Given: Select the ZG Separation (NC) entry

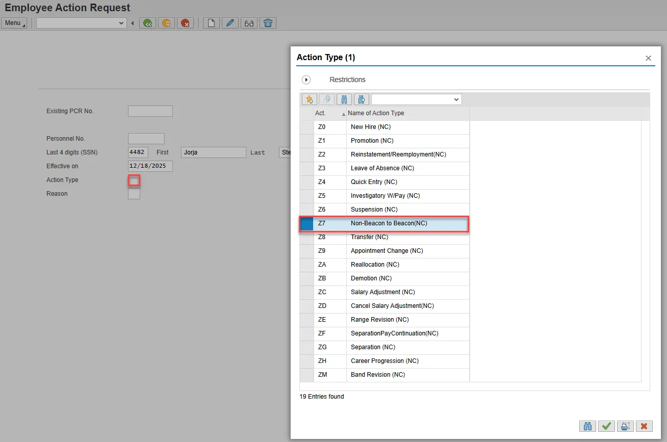Looking at the screenshot, I should (x=373, y=347).
